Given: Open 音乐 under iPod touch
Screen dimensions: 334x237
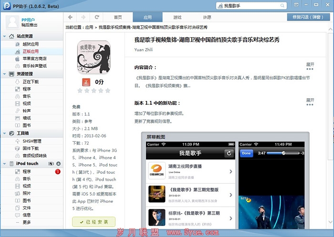Looking at the screenshot, I should pyautogui.click(x=32, y=179).
